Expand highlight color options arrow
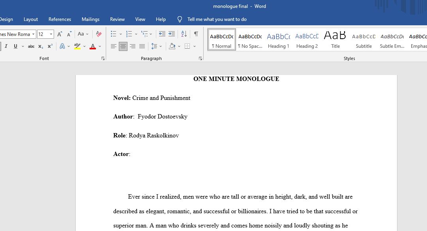This screenshot has height=231, width=427. 84,46
